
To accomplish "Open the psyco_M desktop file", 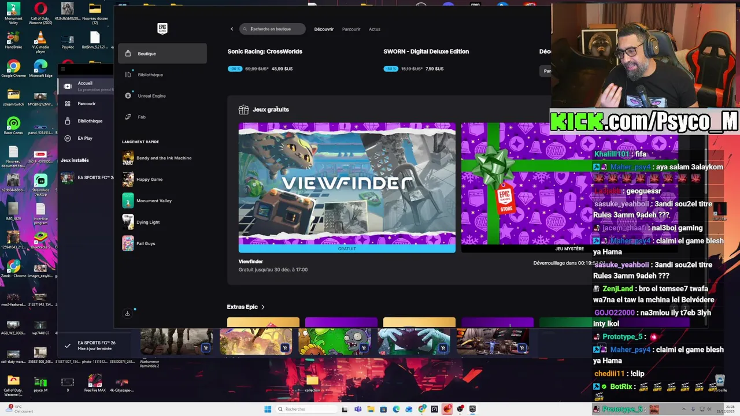I will tap(40, 383).
